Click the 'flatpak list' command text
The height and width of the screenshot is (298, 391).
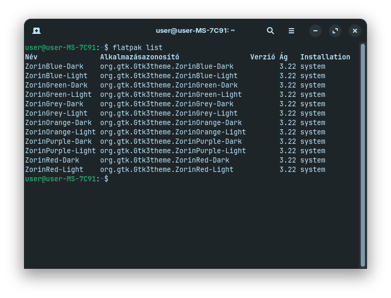(138, 47)
